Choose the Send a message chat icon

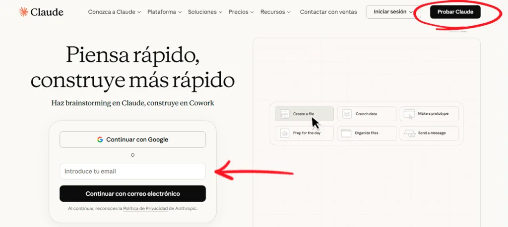tap(410, 133)
